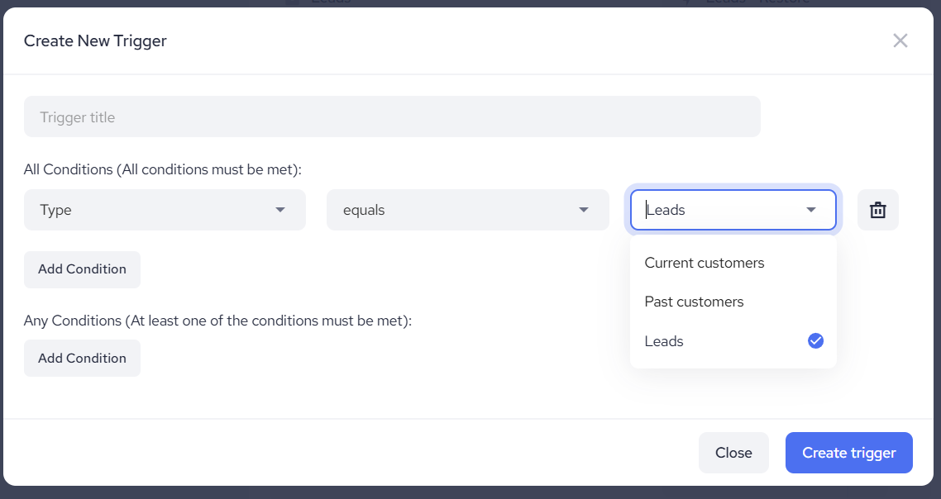The width and height of the screenshot is (941, 499).
Task: Click the Trigger title input field
Action: coord(392,117)
